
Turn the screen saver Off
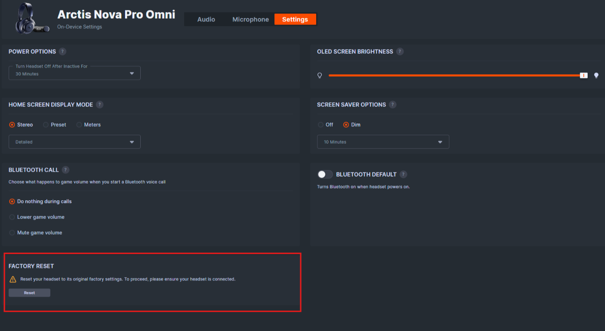[325, 125]
